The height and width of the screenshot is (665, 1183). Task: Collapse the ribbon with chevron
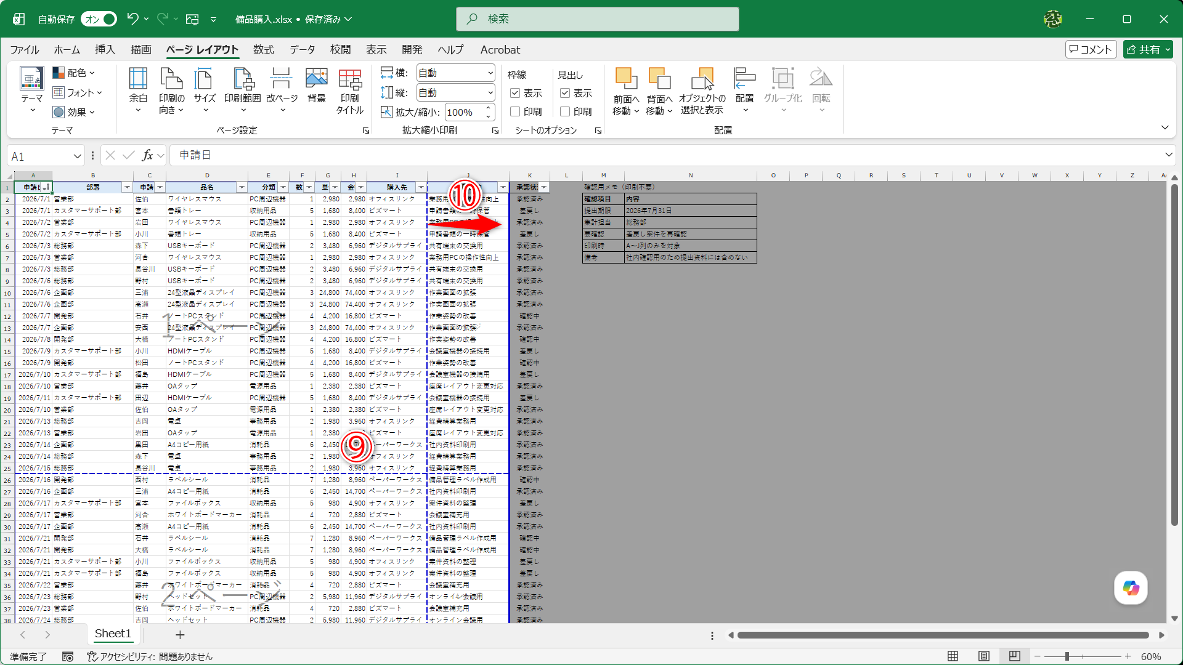tap(1165, 127)
